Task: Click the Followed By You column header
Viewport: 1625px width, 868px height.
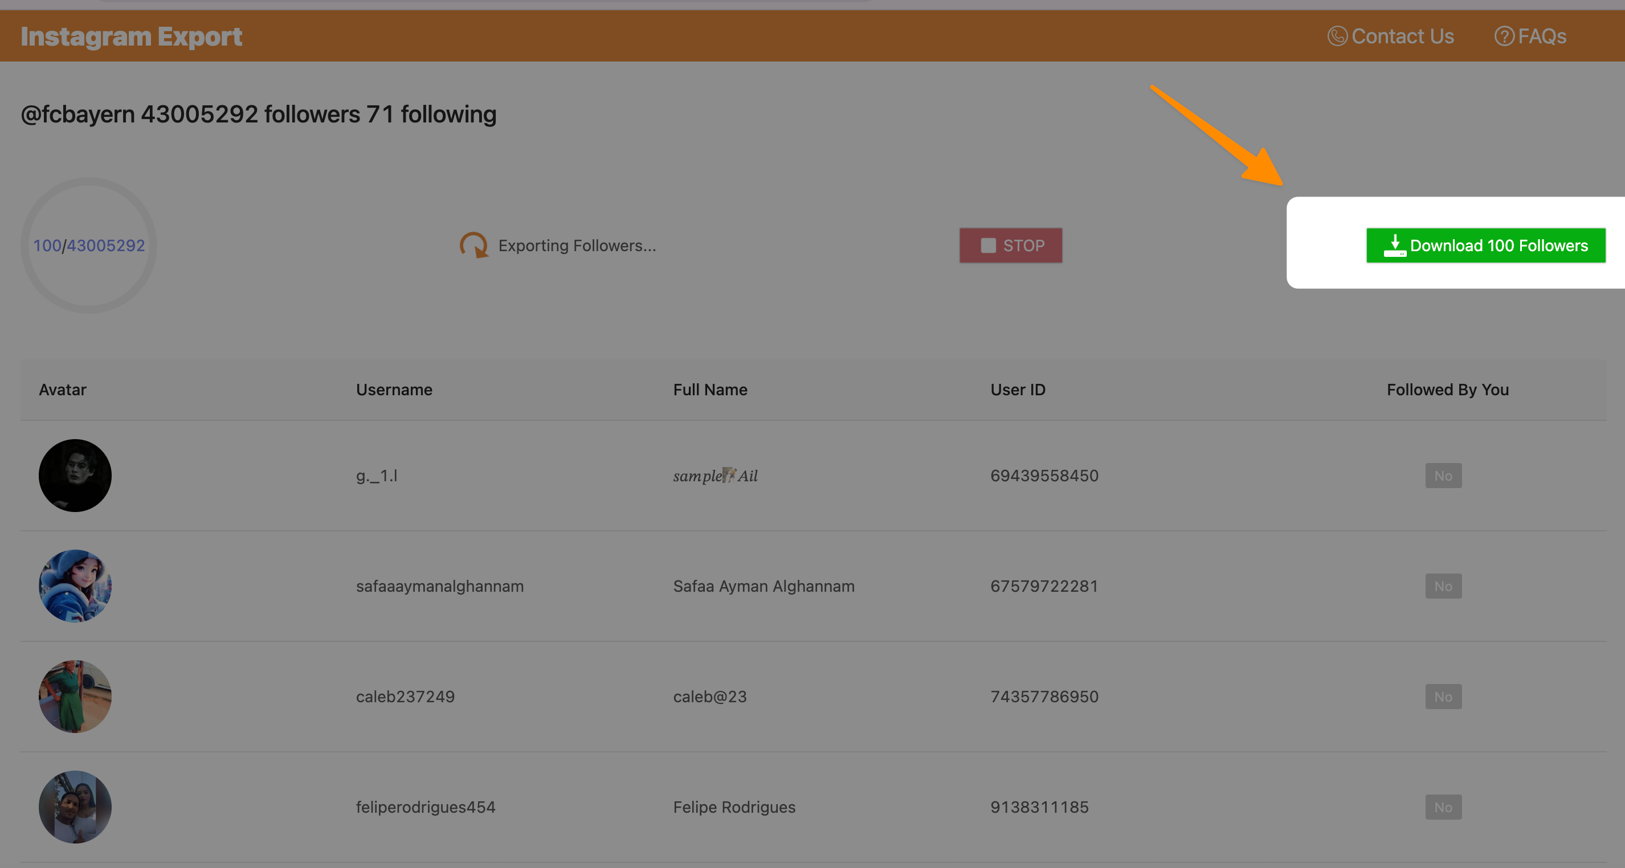Action: coord(1447,390)
